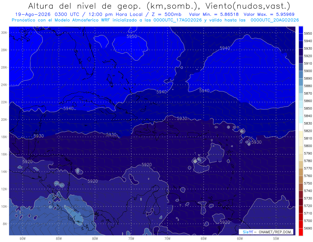Viewport: 313px width, 242px height.
Task: Click the 85W longitude axis label
Action: coord(59,239)
